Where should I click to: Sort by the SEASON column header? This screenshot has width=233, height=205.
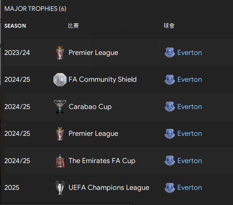[15, 26]
